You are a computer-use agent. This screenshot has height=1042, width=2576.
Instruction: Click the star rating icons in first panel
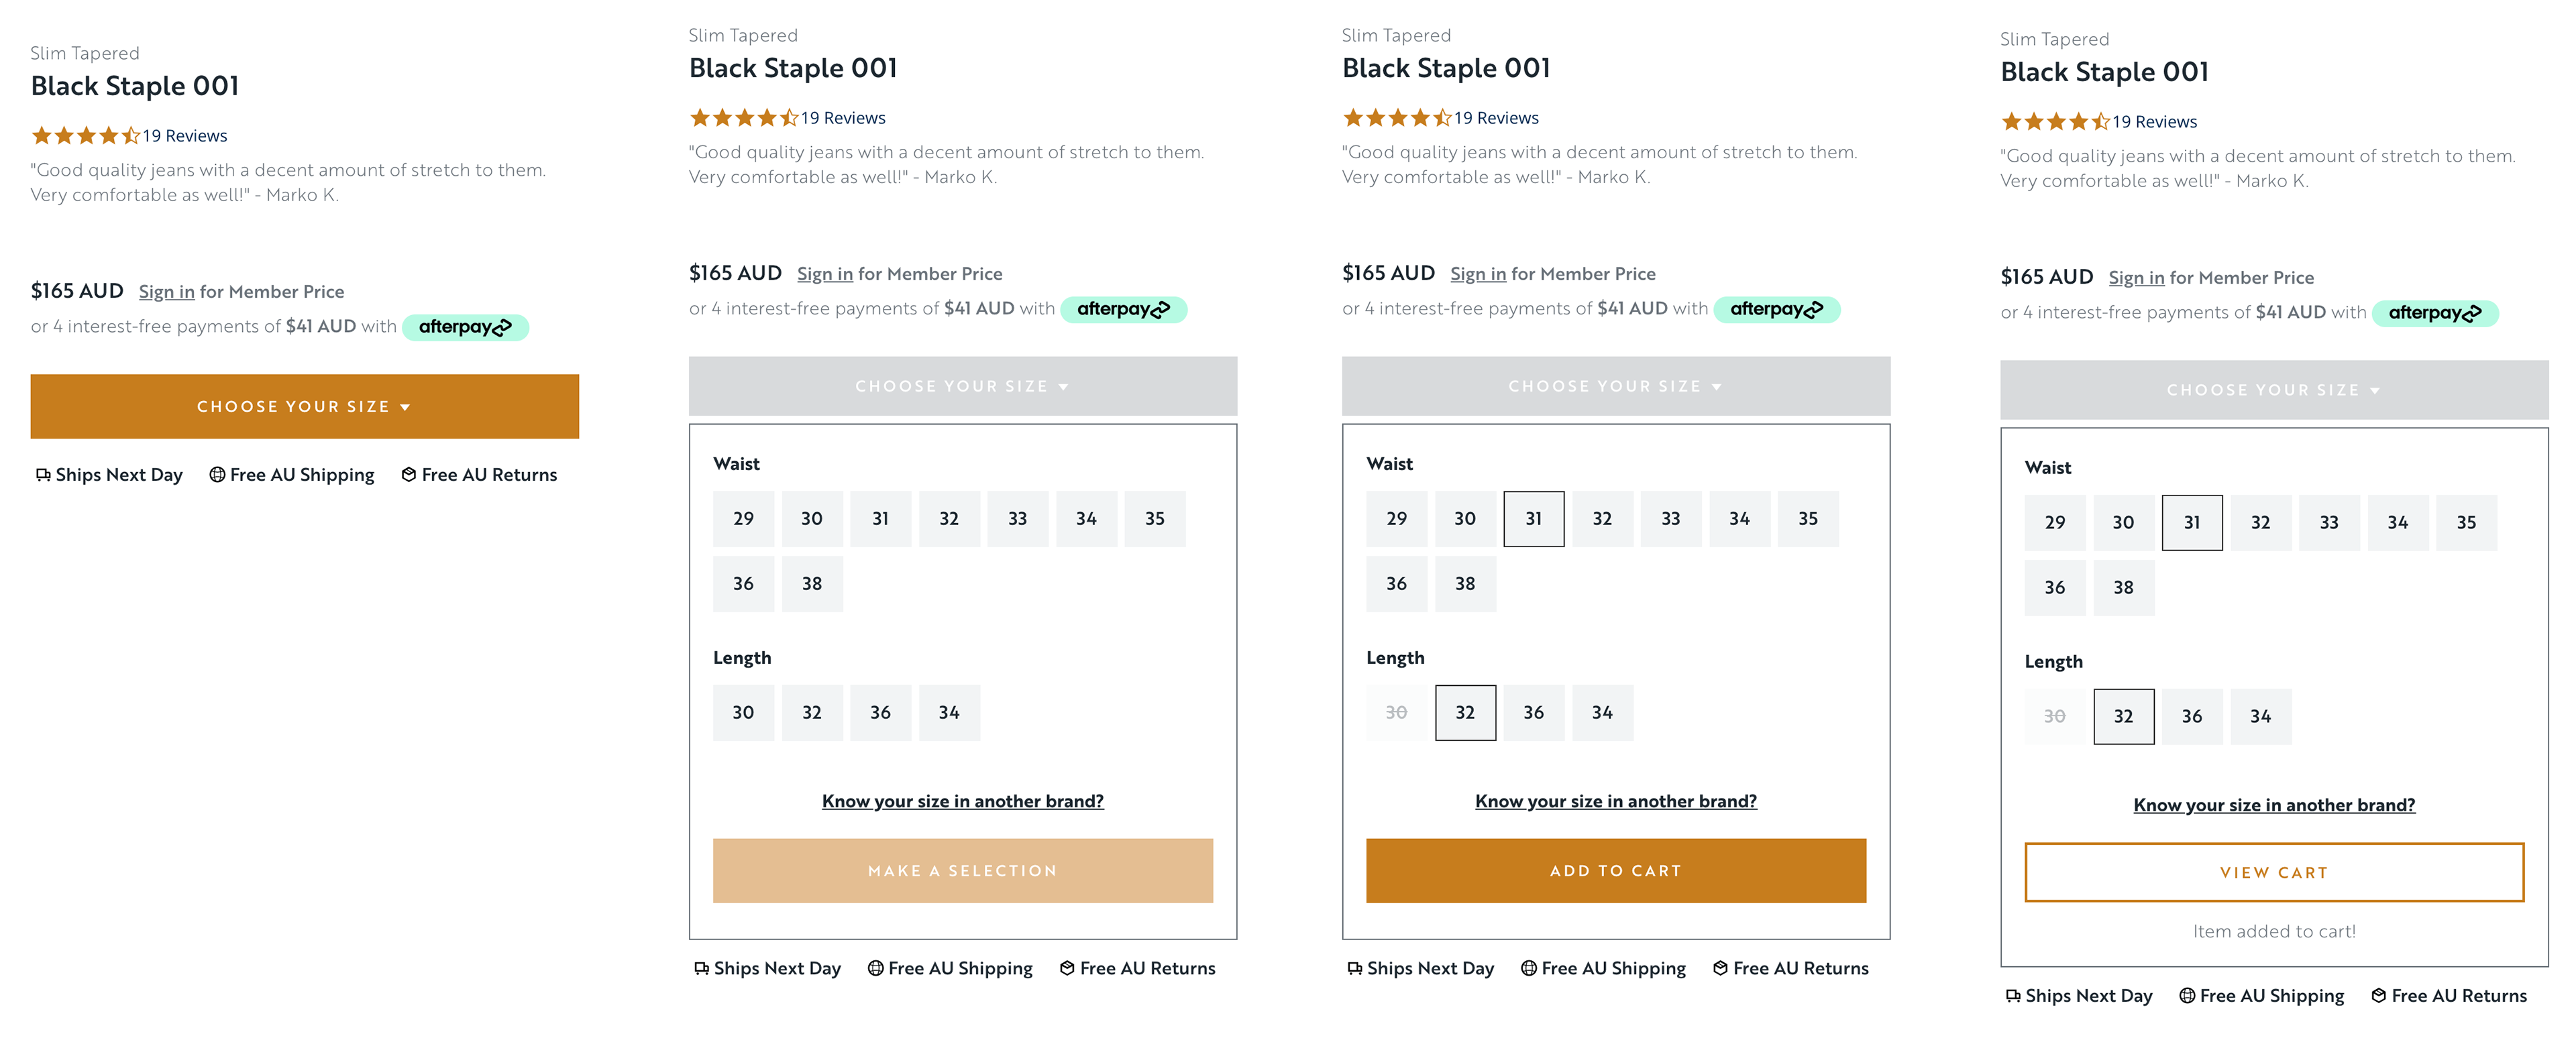86,136
